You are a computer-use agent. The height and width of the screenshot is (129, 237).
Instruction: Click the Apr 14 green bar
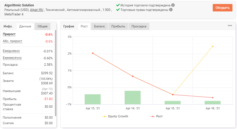coord(132,97)
